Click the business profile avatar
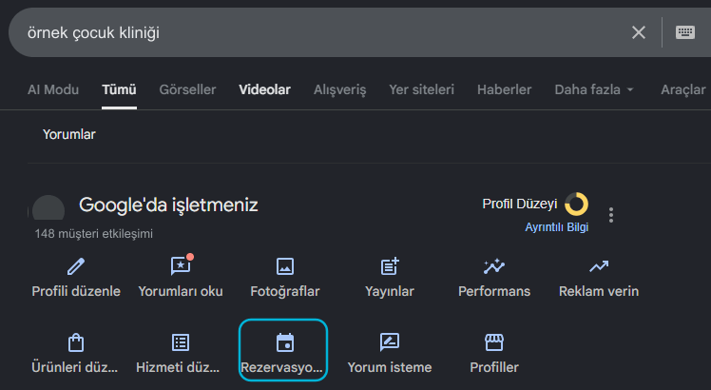This screenshot has width=711, height=390. point(48,207)
